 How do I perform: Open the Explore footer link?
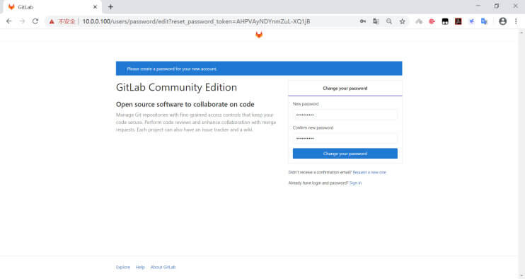(123, 267)
